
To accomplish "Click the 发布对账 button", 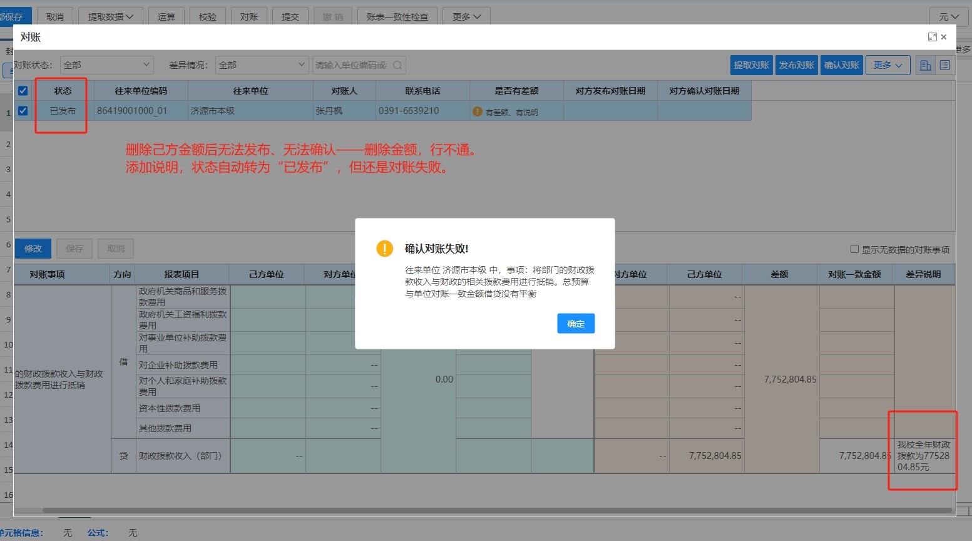I will (x=796, y=65).
